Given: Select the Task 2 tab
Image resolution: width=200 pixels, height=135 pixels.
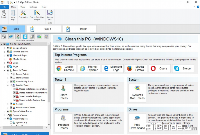Looking at the screenshot, I should point(80,29).
